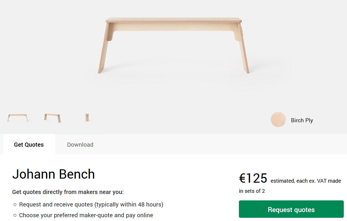The height and width of the screenshot is (221, 347).
Task: Click the 'in sets of 2' text
Action: (252, 191)
